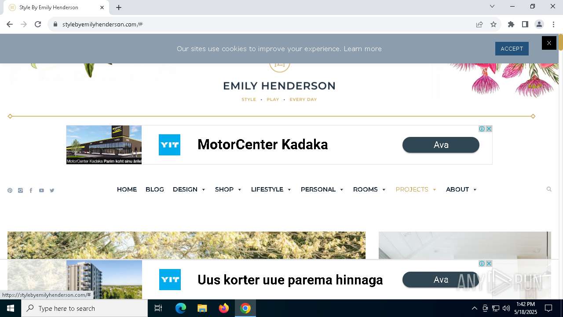Viewport: 563px width, 317px height.
Task: Open the Windows Start menu
Action: click(11, 308)
